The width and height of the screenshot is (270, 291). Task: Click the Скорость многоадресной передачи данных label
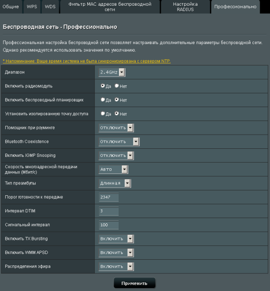[x=41, y=170]
